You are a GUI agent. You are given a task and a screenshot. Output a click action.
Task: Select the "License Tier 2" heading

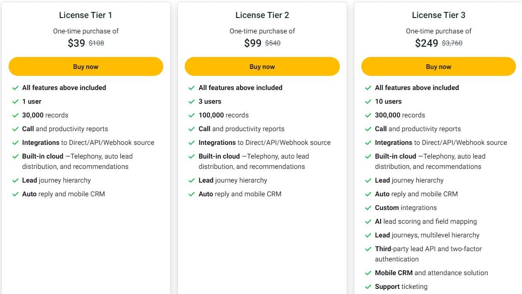point(262,15)
